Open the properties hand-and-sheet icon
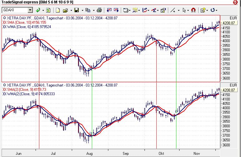This screenshot has width=241, height=157. point(163,10)
